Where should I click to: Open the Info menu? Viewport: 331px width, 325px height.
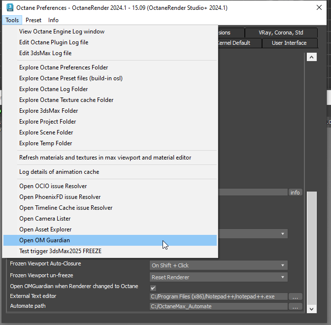[53, 20]
